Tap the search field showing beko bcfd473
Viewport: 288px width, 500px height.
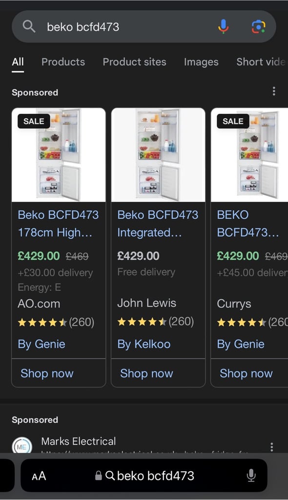pos(122,26)
